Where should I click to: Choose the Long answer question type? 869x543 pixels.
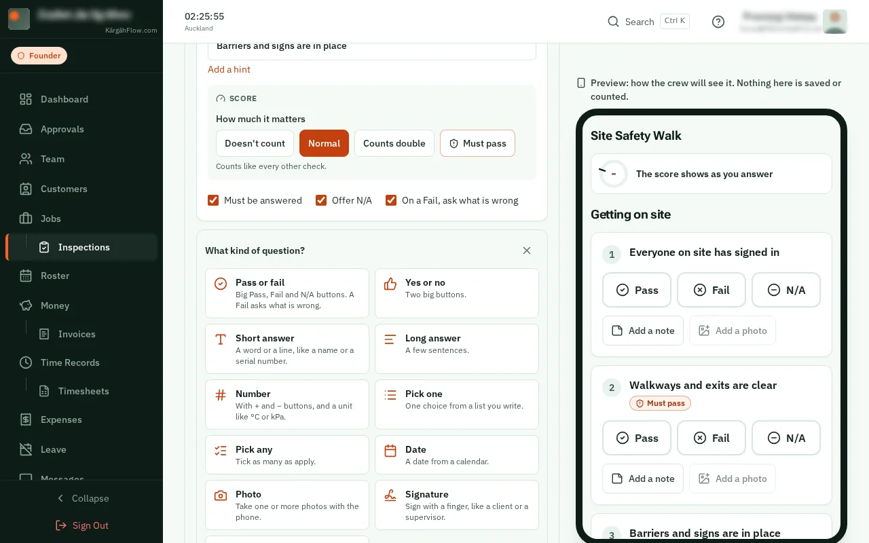[457, 349]
